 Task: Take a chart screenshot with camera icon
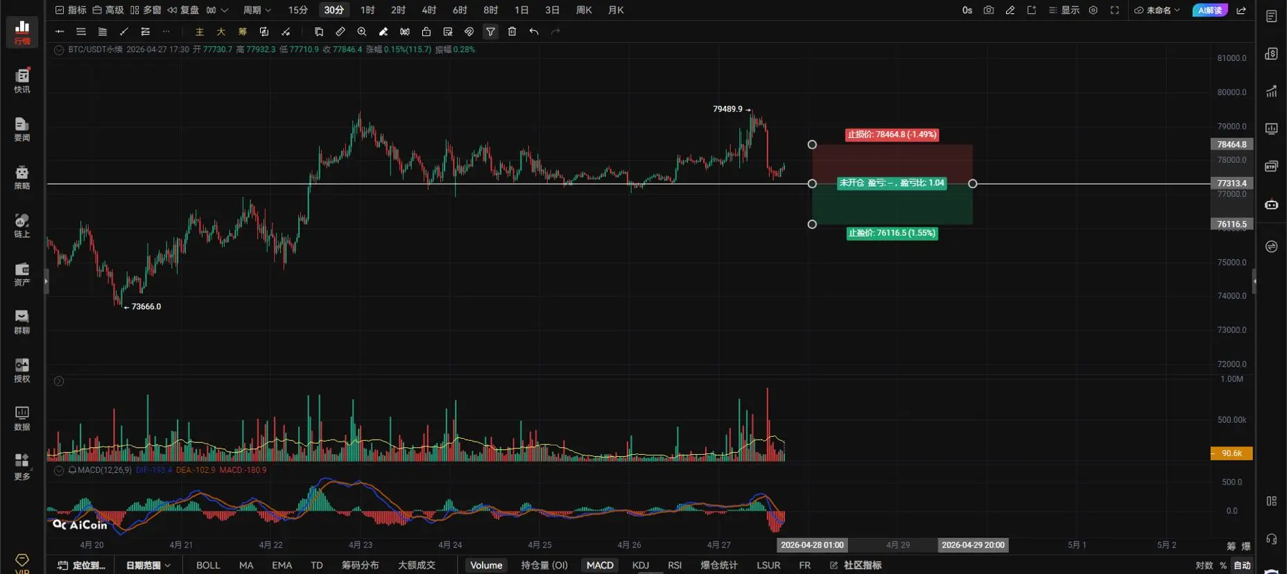pos(989,10)
